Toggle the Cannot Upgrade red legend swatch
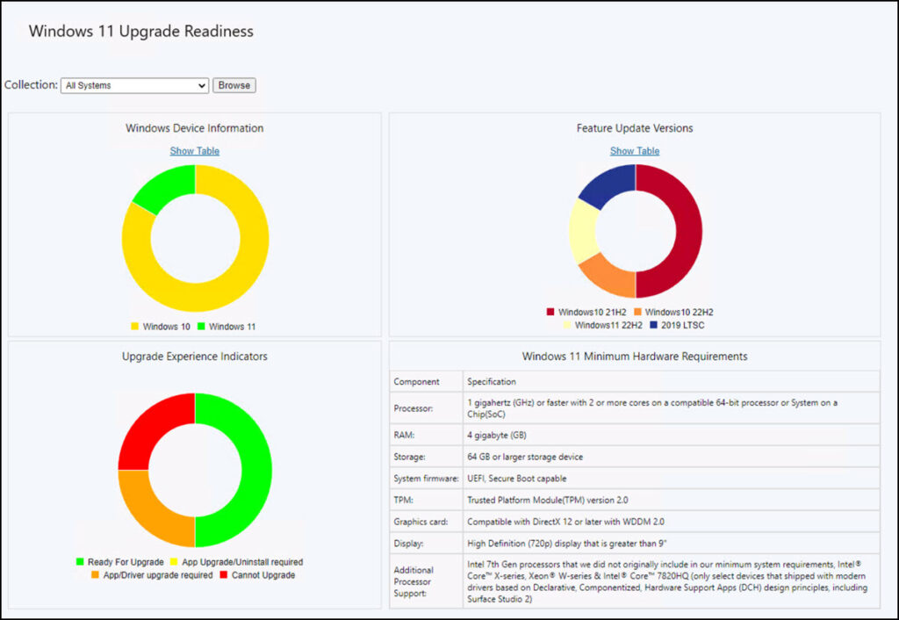 click(224, 574)
